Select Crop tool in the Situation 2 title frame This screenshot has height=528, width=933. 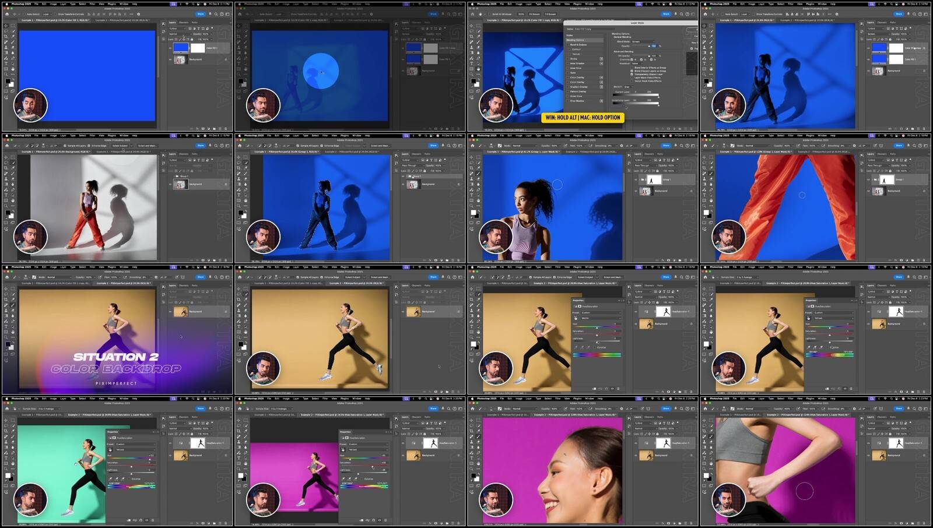click(x=6, y=298)
